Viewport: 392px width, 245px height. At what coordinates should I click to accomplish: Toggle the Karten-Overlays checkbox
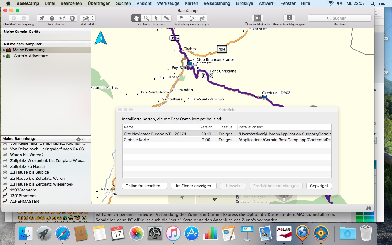pyautogui.click(x=238, y=201)
